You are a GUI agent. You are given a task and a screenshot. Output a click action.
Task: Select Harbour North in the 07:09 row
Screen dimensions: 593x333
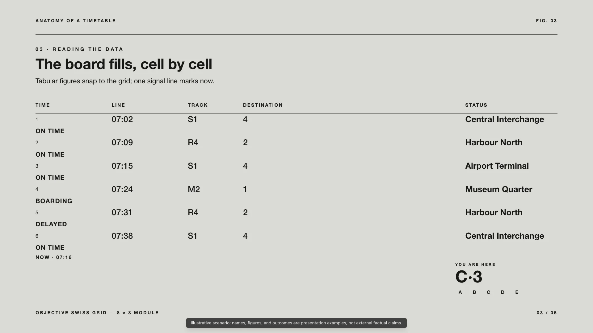tap(494, 142)
